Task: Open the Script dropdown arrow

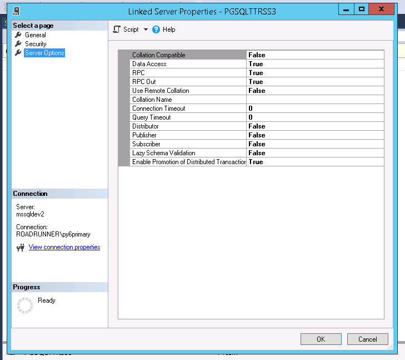Action: coord(146,29)
